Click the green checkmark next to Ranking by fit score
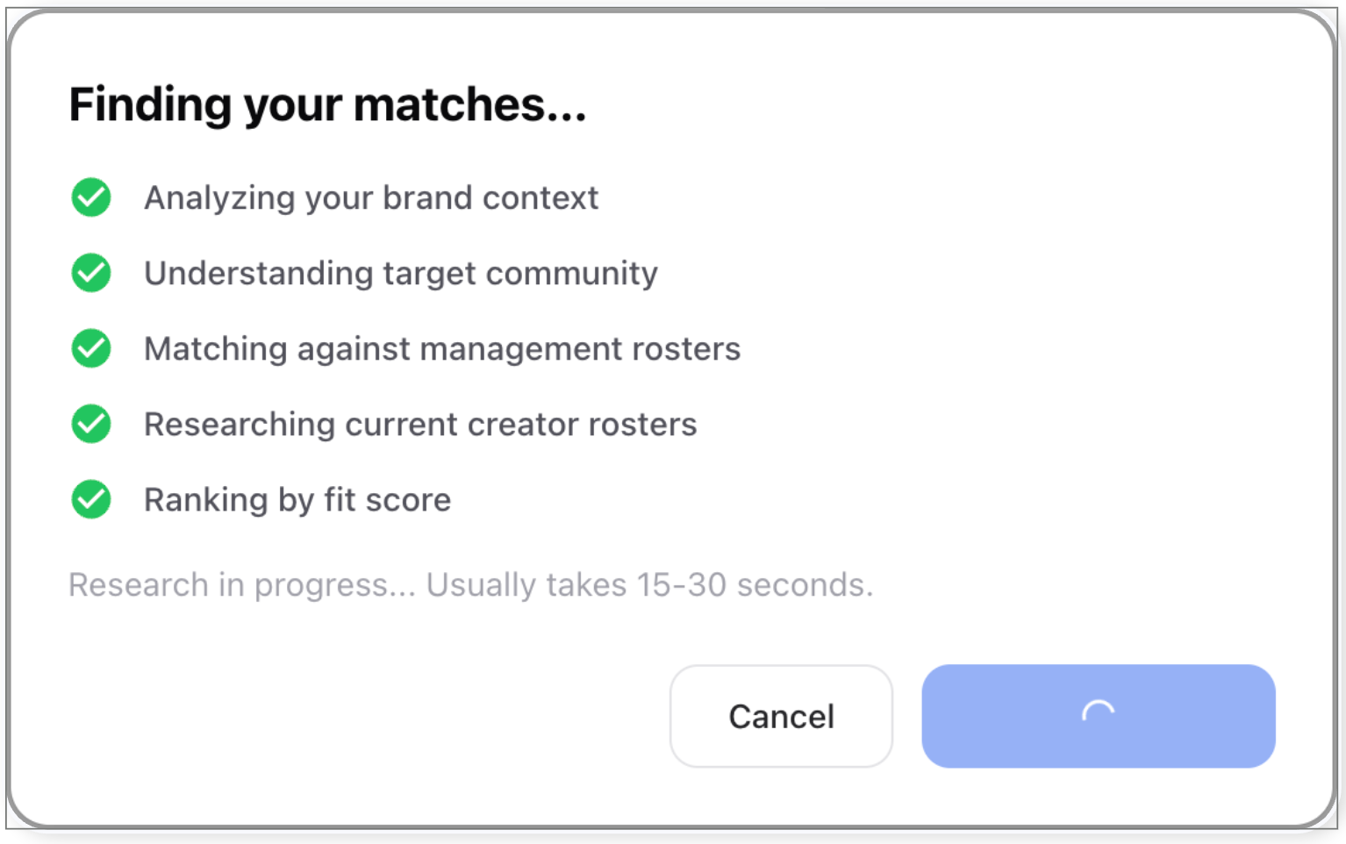The width and height of the screenshot is (1346, 844). [91, 499]
